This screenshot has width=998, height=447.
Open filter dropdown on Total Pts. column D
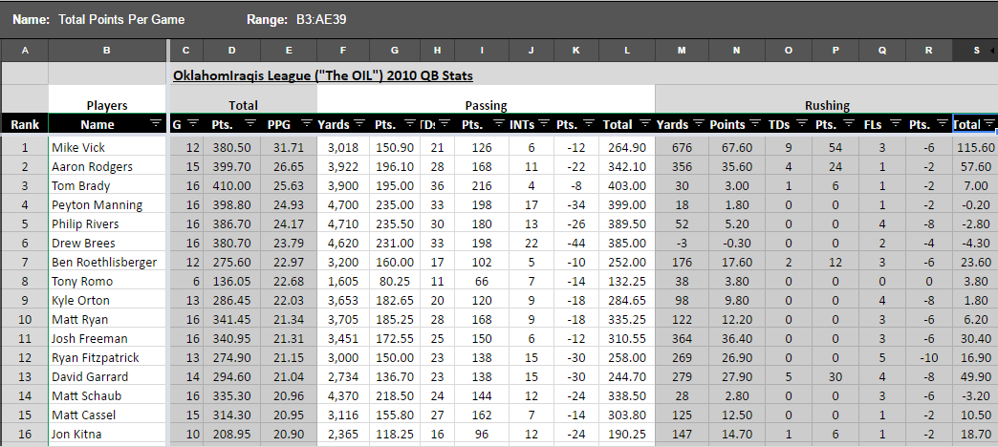tap(250, 124)
